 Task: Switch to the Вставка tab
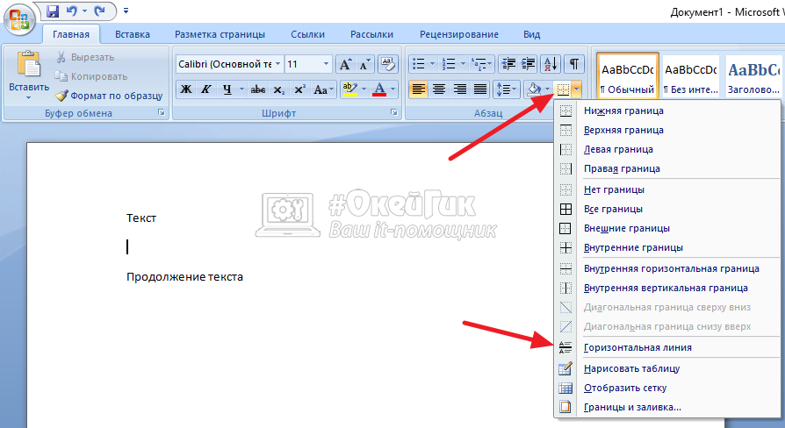132,34
